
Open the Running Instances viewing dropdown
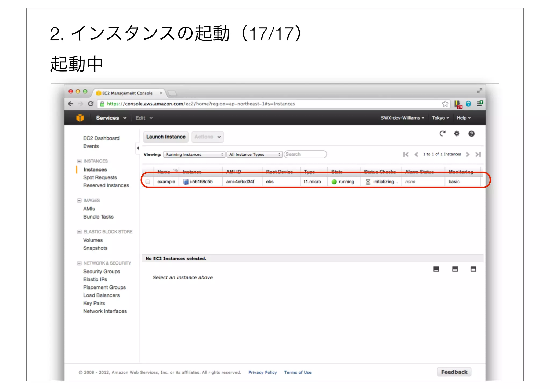point(194,154)
